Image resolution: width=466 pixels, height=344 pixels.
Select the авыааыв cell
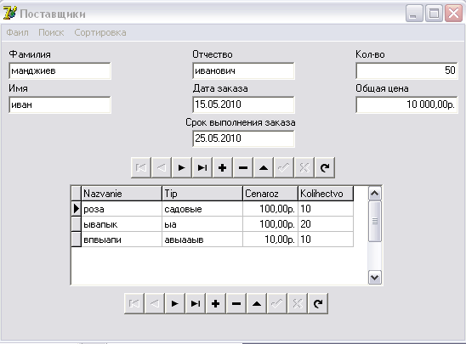click(x=202, y=240)
